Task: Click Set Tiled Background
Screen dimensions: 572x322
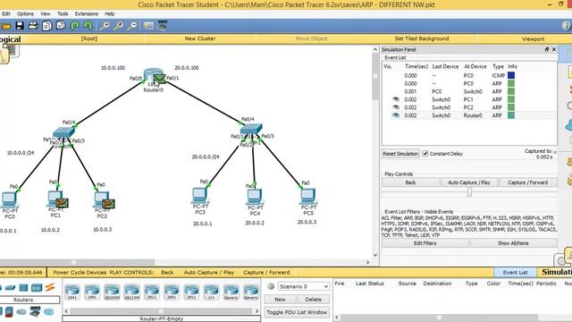Action: (422, 38)
